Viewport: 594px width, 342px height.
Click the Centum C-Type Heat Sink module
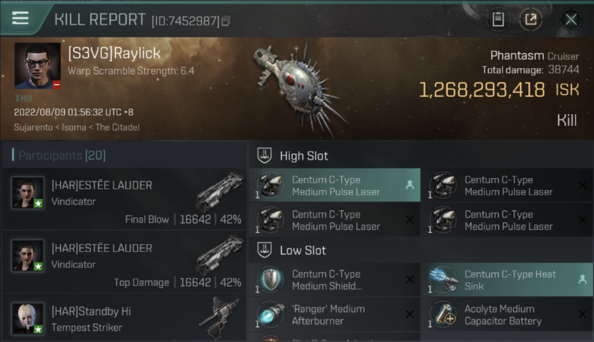507,280
